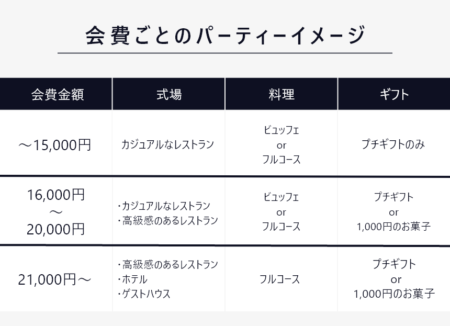The width and height of the screenshot is (450, 326).
Task: Click the プチギフトのみ gift cell
Action: 393,144
